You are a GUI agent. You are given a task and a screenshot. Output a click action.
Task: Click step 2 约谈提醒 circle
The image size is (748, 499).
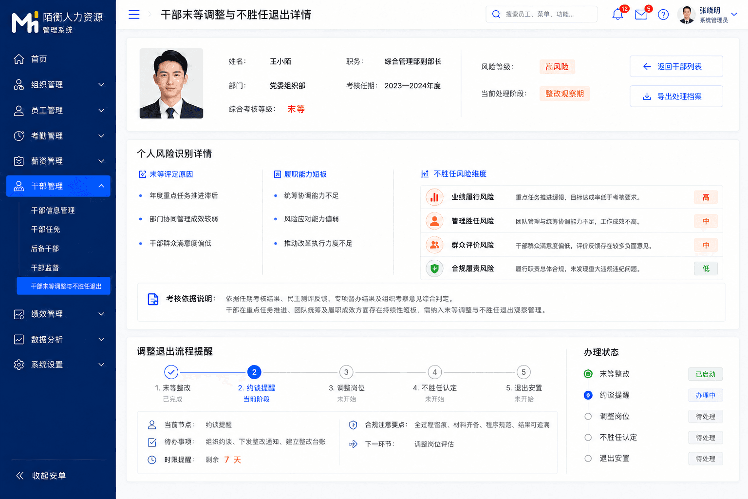pyautogui.click(x=254, y=372)
